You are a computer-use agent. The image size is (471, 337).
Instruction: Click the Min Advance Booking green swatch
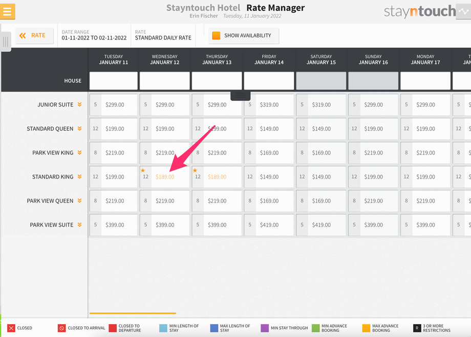[316, 328]
